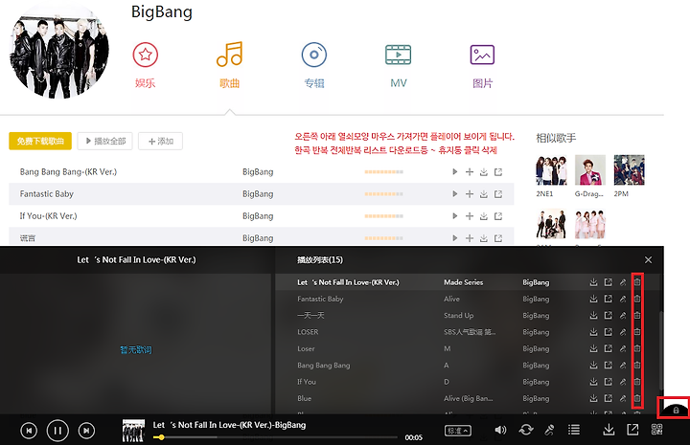This screenshot has height=445, width=690.
Task: Share the currently playing song
Action: (x=632, y=430)
